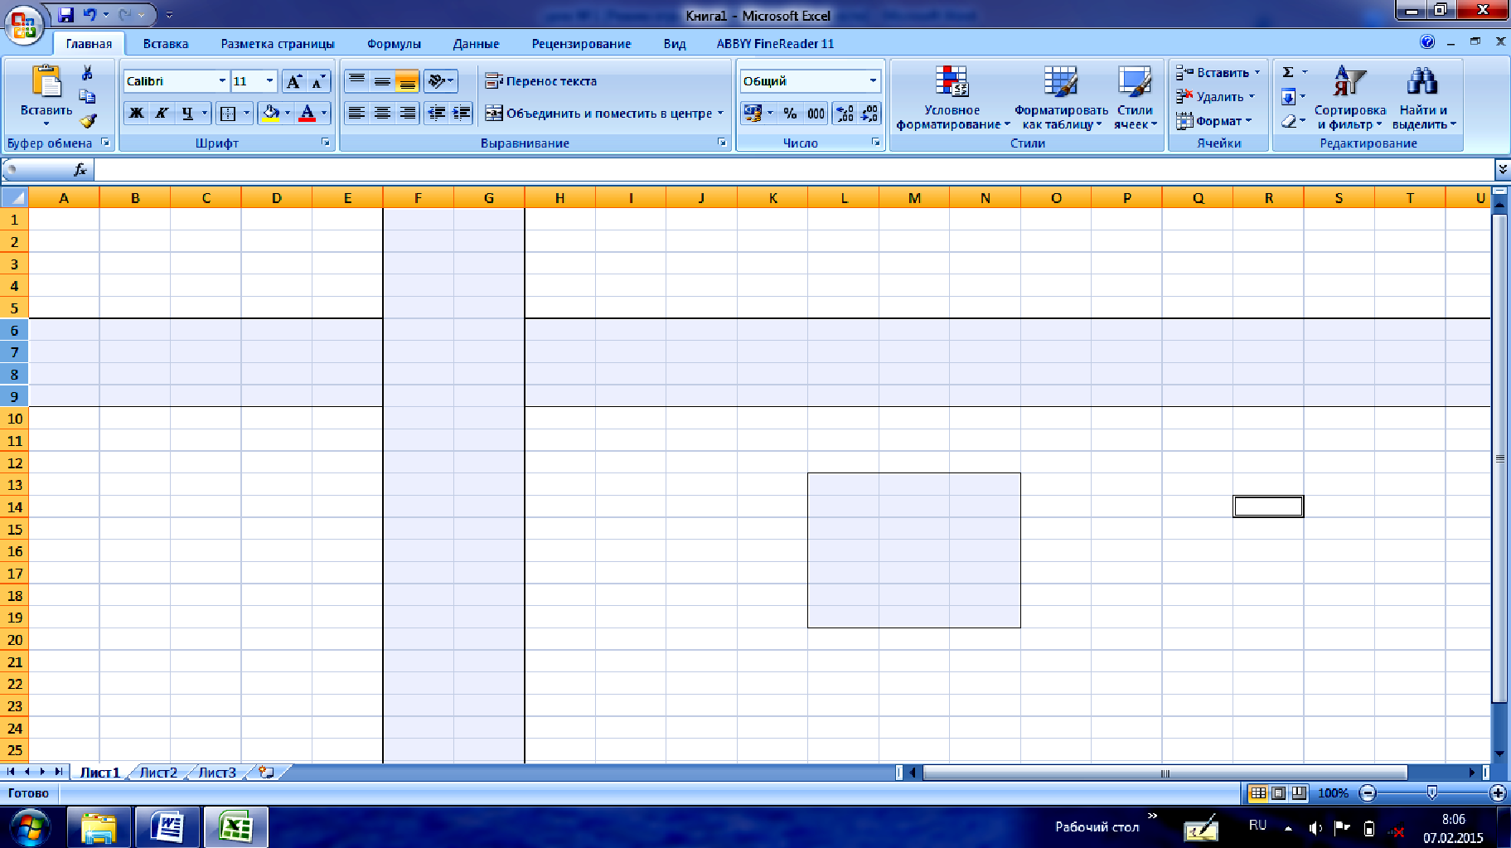The width and height of the screenshot is (1511, 848).
Task: Open the font size 11 dropdown
Action: pos(269,80)
